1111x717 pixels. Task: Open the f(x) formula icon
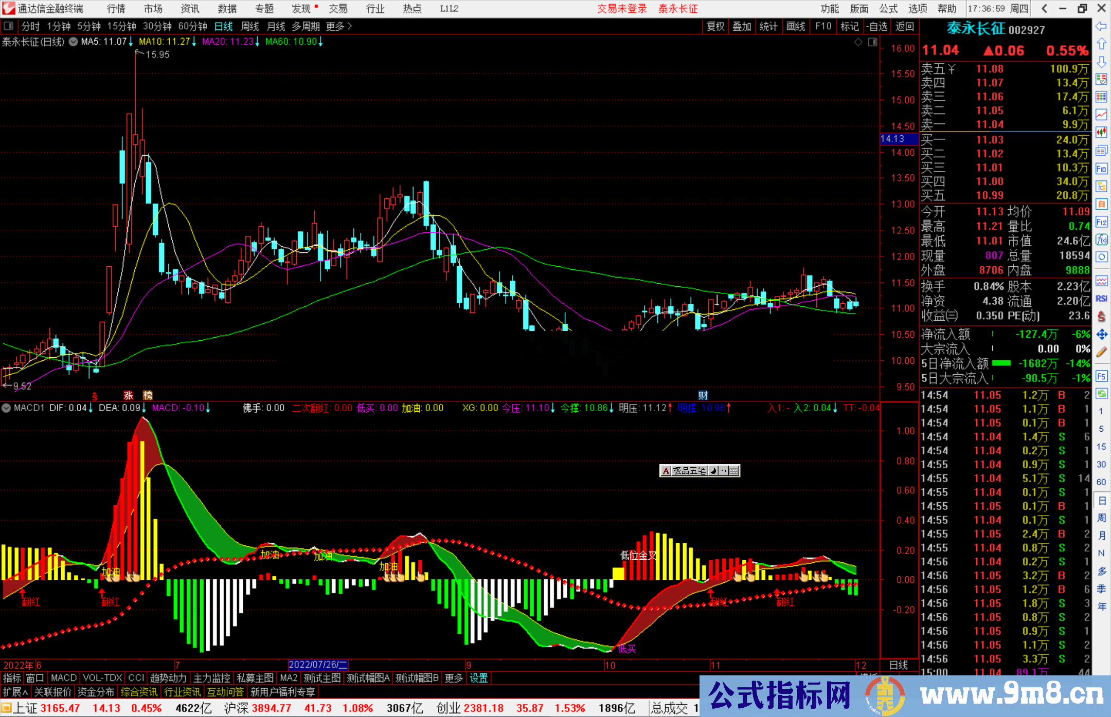[x=1101, y=240]
